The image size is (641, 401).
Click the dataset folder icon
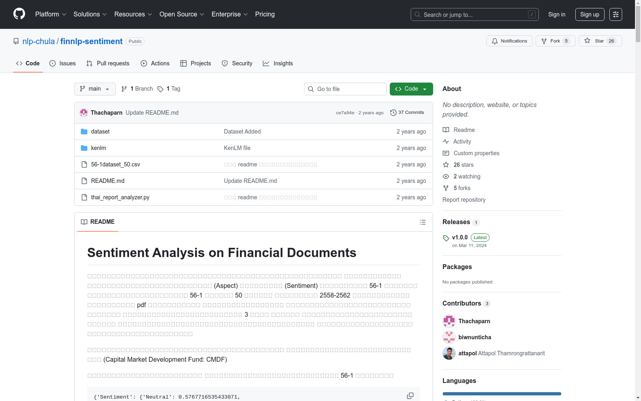[x=84, y=132]
